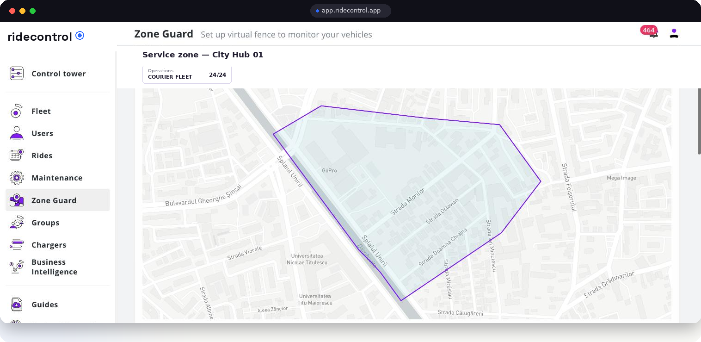Viewport: 701px width, 342px height.
Task: Click Strada Călugăreni street label
Action: (460, 313)
